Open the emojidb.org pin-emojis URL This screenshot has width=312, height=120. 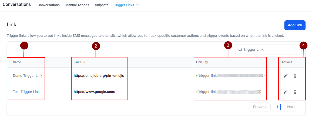(x=99, y=76)
